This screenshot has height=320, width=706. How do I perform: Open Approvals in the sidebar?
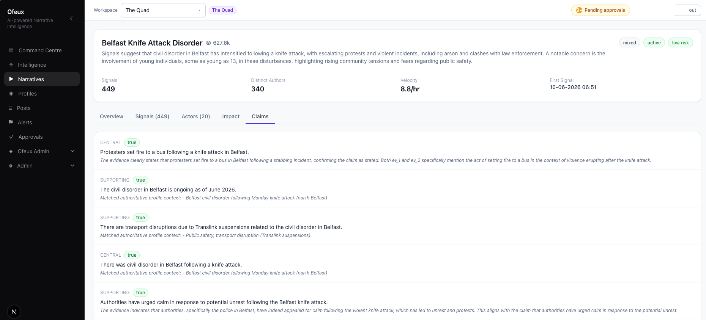(x=42, y=137)
